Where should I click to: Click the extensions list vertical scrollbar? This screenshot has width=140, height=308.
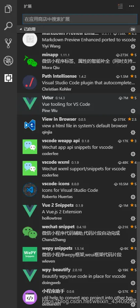click(139, 235)
